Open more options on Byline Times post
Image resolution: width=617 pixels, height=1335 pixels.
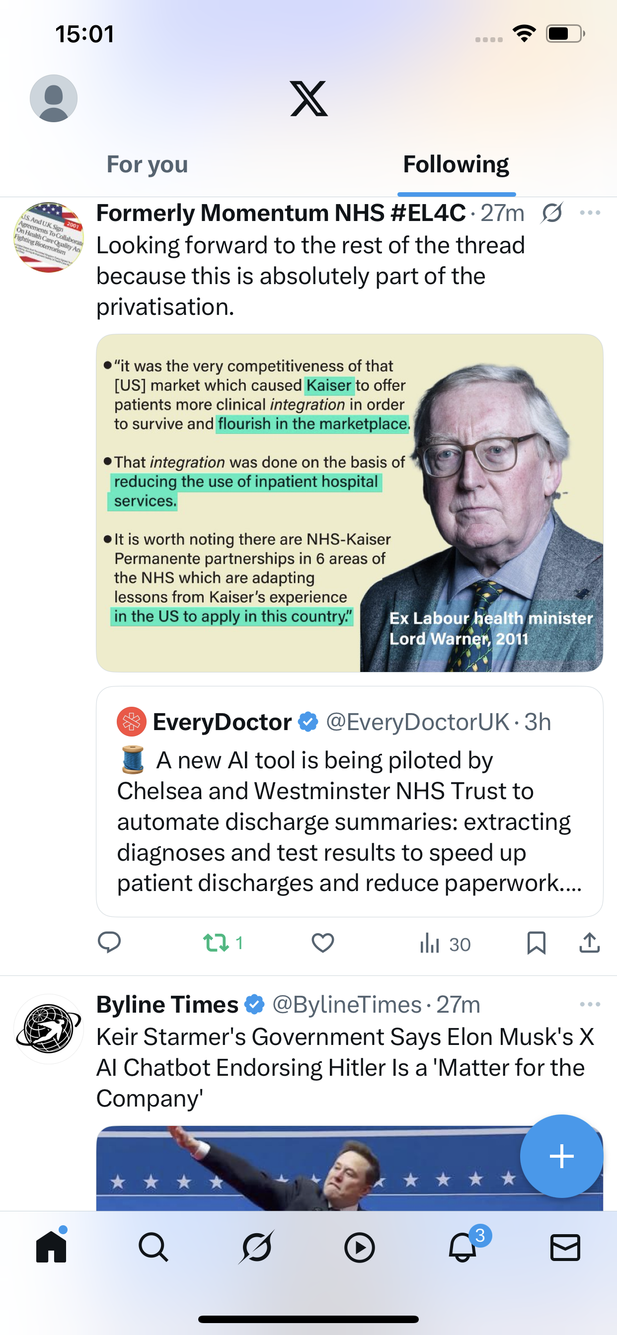590,1004
